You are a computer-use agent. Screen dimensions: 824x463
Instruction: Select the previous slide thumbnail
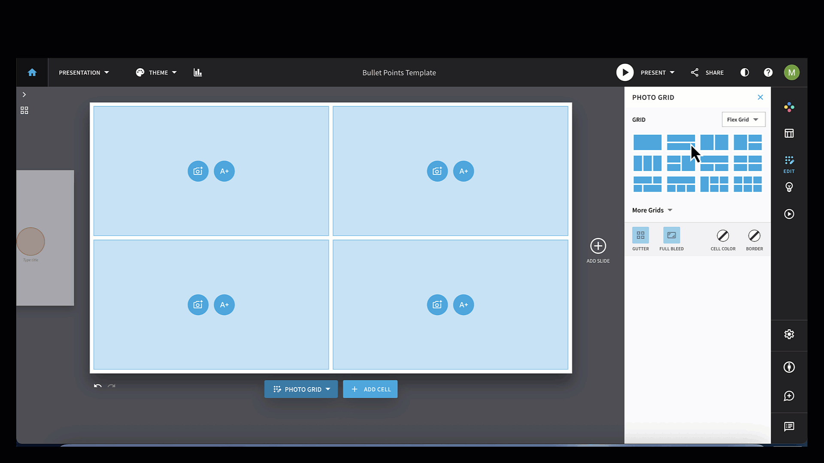point(45,238)
